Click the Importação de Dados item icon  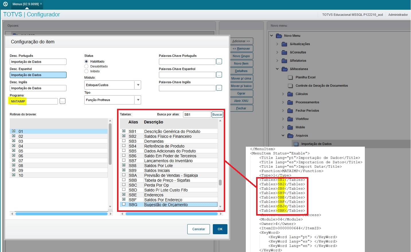[x=296, y=144]
